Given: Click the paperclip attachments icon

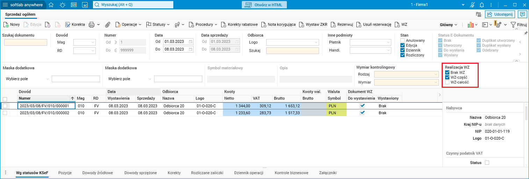Looking at the screenshot, I should 108,25.
